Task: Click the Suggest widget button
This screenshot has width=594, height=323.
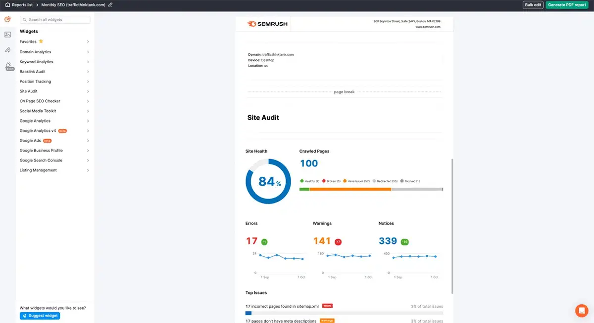Action: point(40,315)
